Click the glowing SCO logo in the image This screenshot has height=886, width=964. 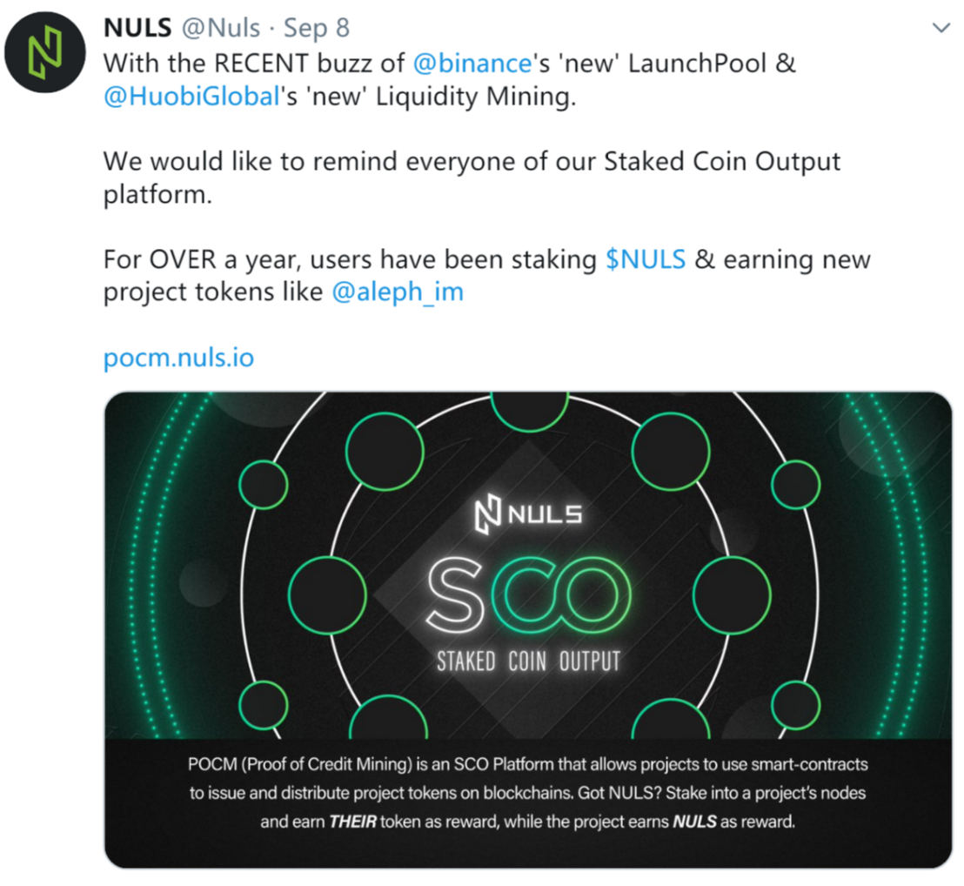click(529, 594)
